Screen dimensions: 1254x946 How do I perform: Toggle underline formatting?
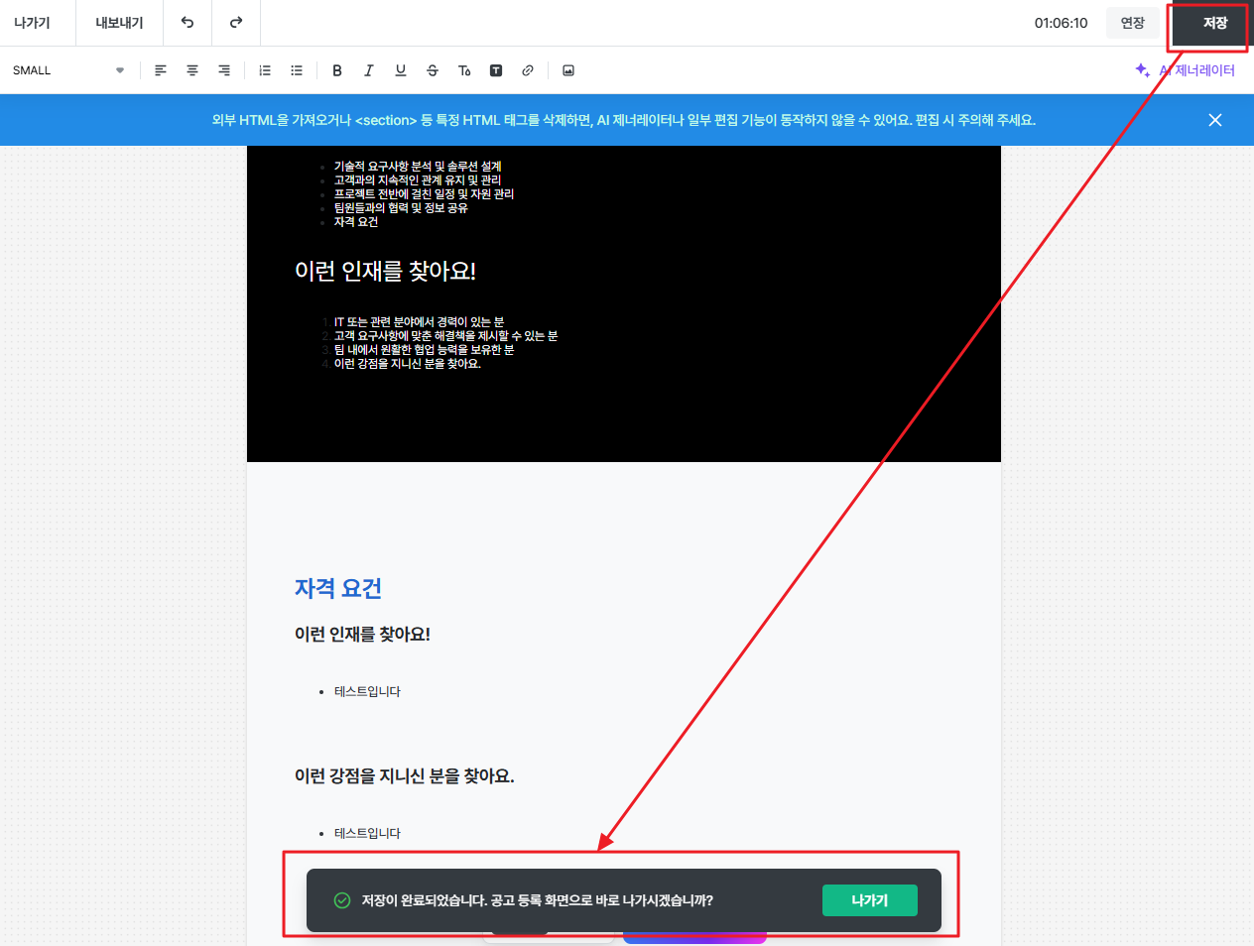click(x=401, y=70)
